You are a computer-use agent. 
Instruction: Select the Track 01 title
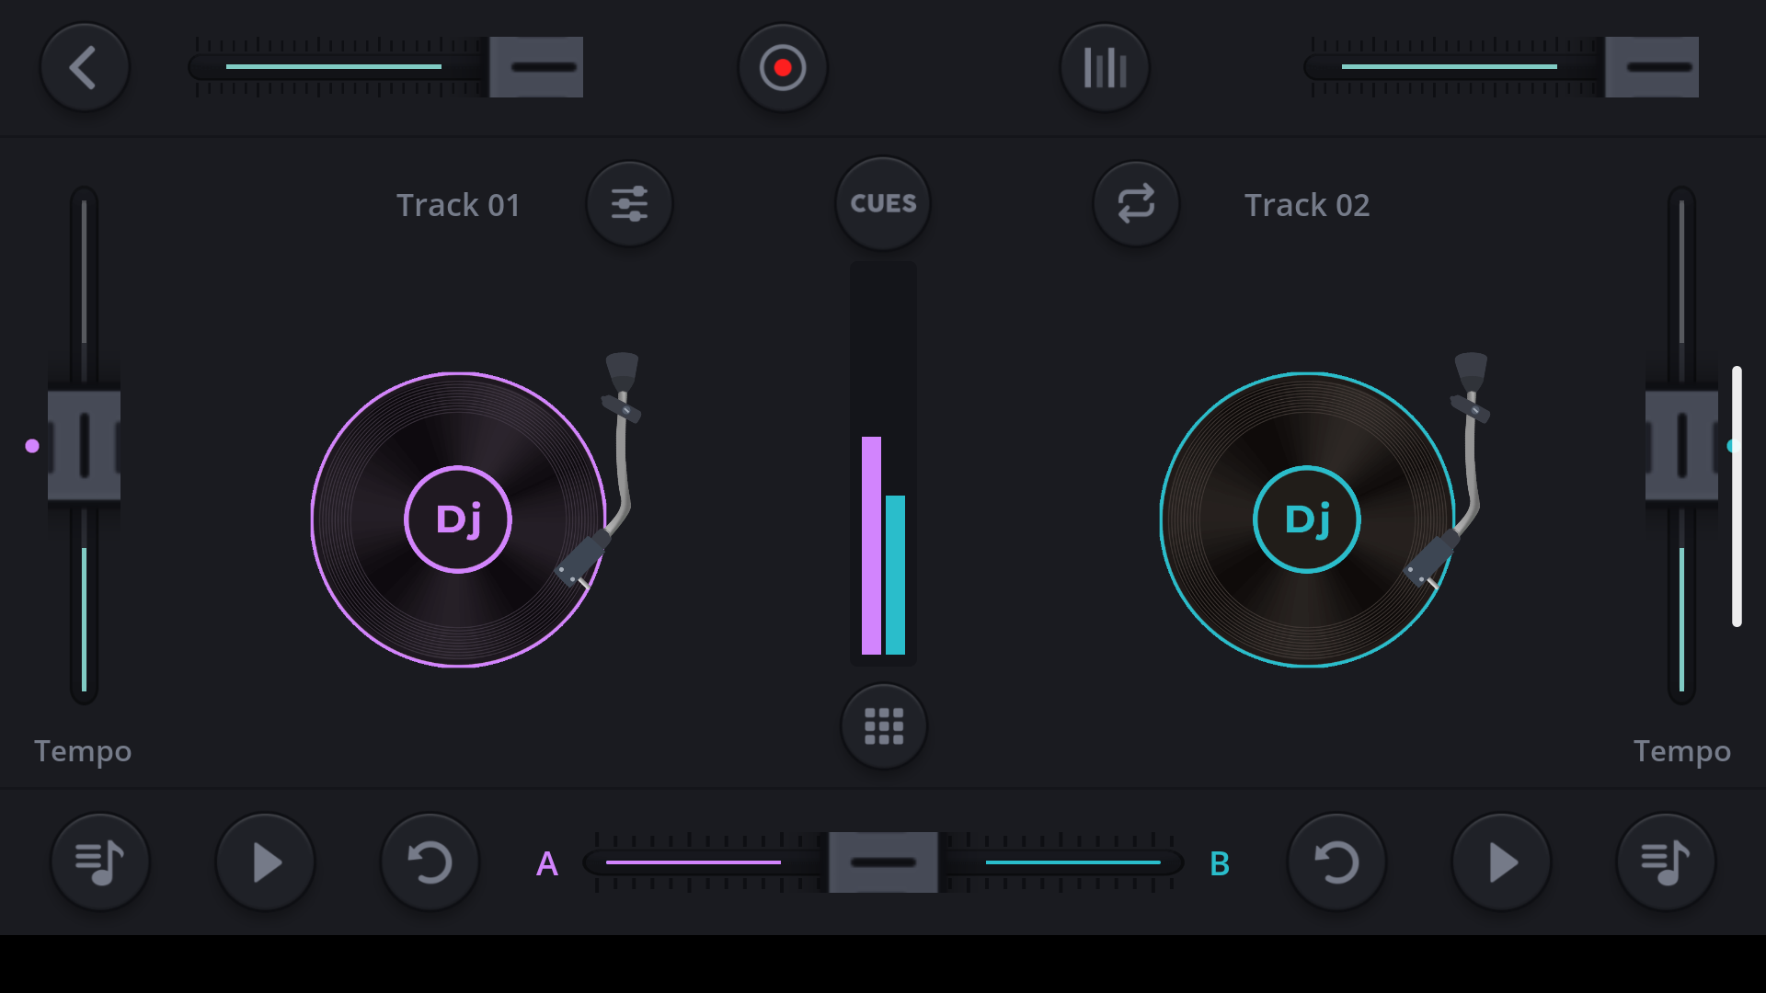458,204
